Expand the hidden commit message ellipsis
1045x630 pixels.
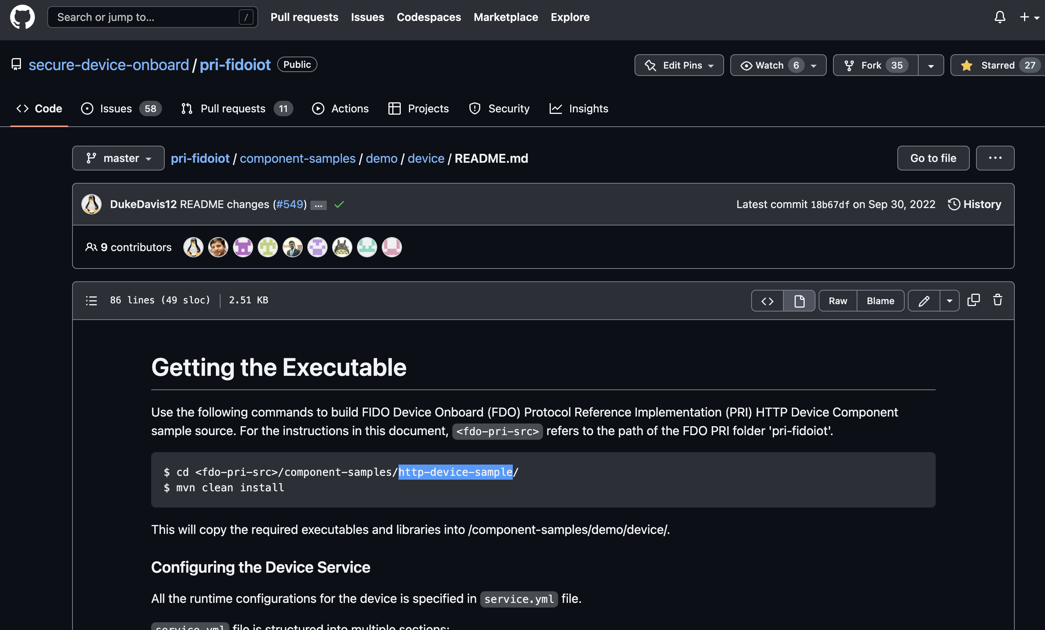[x=319, y=205]
